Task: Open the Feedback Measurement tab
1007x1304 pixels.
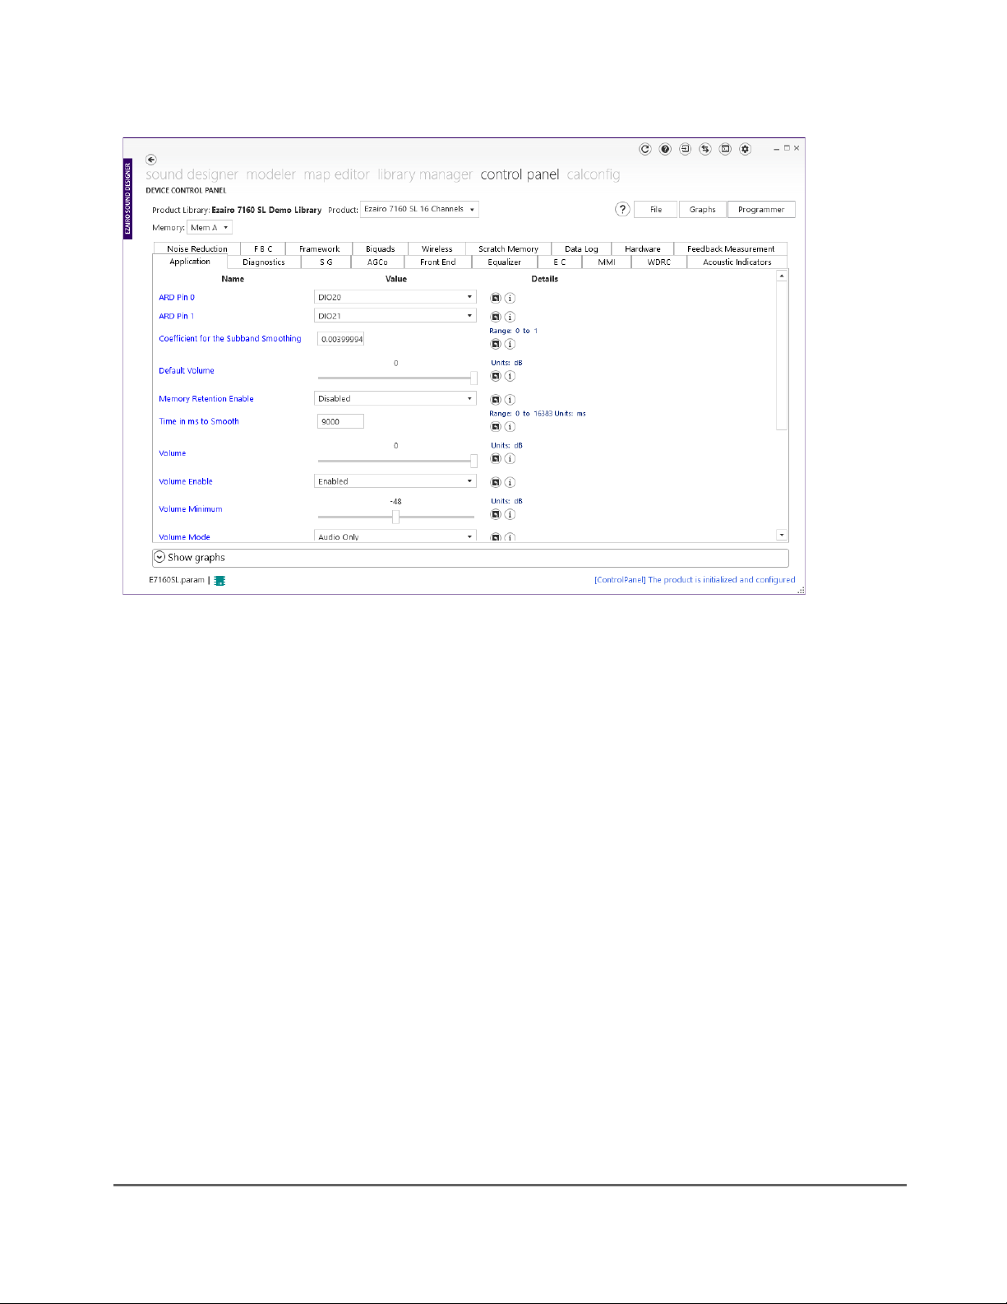Action: (x=731, y=248)
